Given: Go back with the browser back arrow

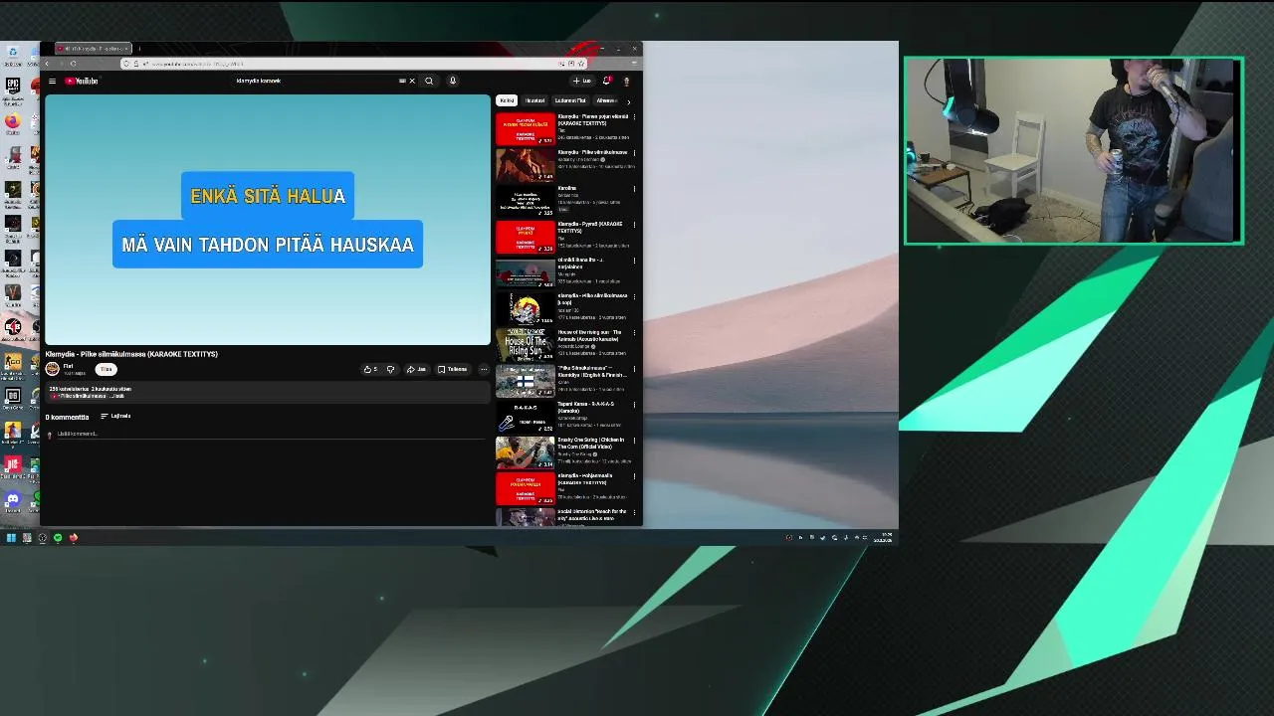Looking at the screenshot, I should (x=47, y=64).
